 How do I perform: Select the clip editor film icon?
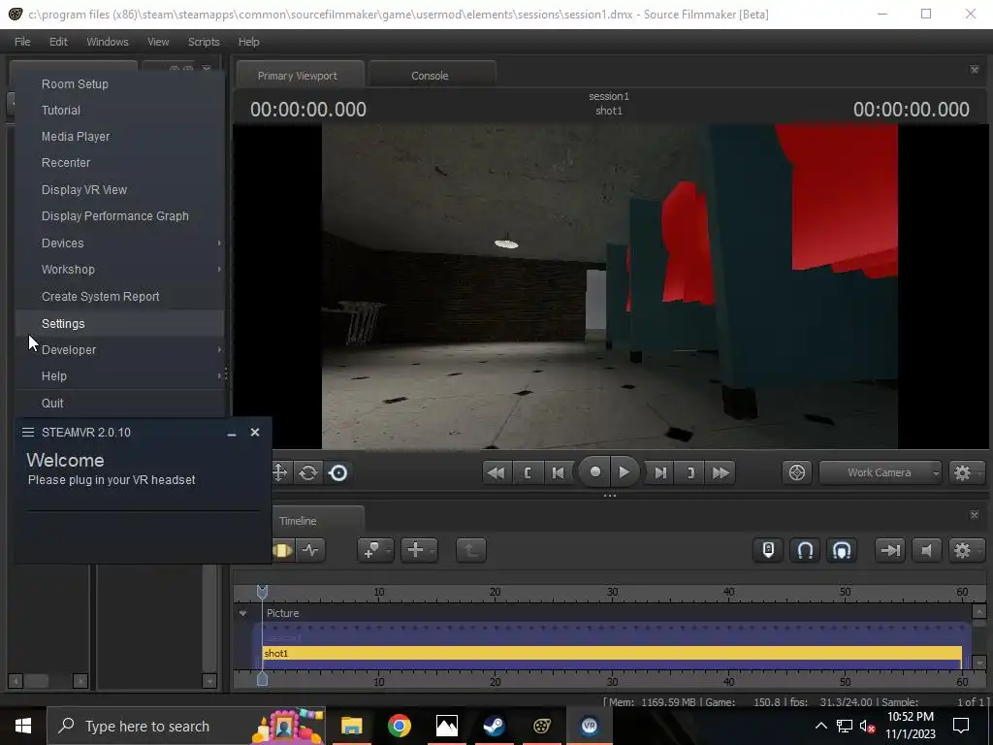tap(282, 550)
